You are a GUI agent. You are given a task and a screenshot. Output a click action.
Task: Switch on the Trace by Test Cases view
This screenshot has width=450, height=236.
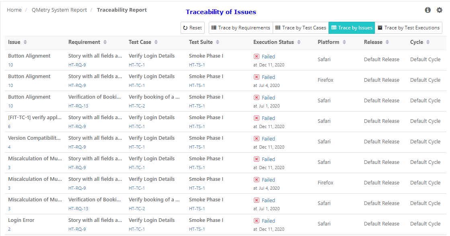click(300, 28)
